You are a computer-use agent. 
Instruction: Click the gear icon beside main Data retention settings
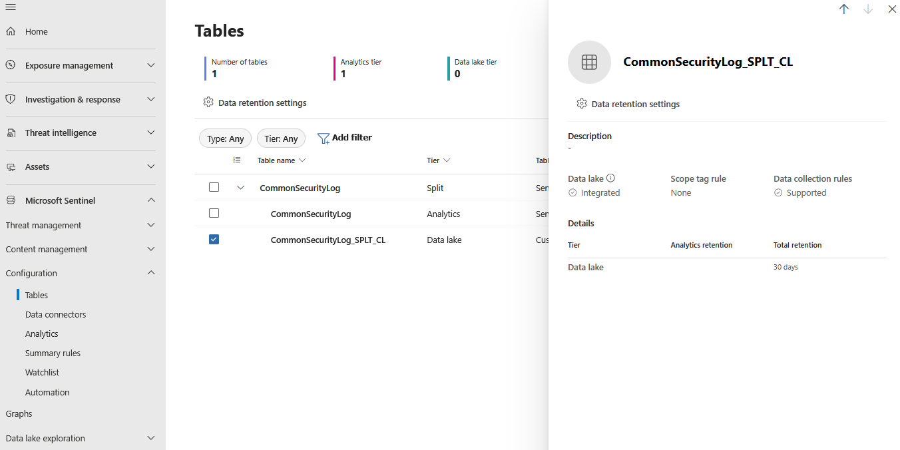(x=208, y=103)
